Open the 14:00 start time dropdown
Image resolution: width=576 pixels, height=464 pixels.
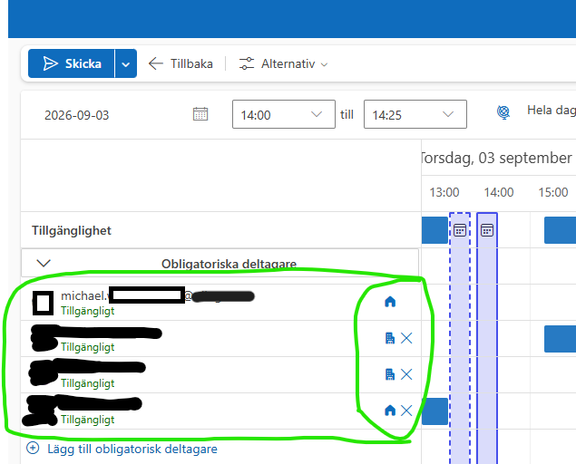(284, 114)
